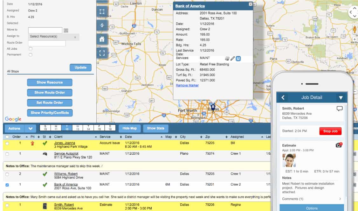Screen dimensions: 358x211
Task: Select Wednesday 13 in the day picker
Action: coord(78,128)
